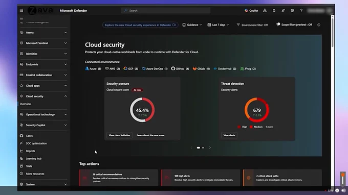
Task: Open the 38 critical recommendations card
Action: 119,178
